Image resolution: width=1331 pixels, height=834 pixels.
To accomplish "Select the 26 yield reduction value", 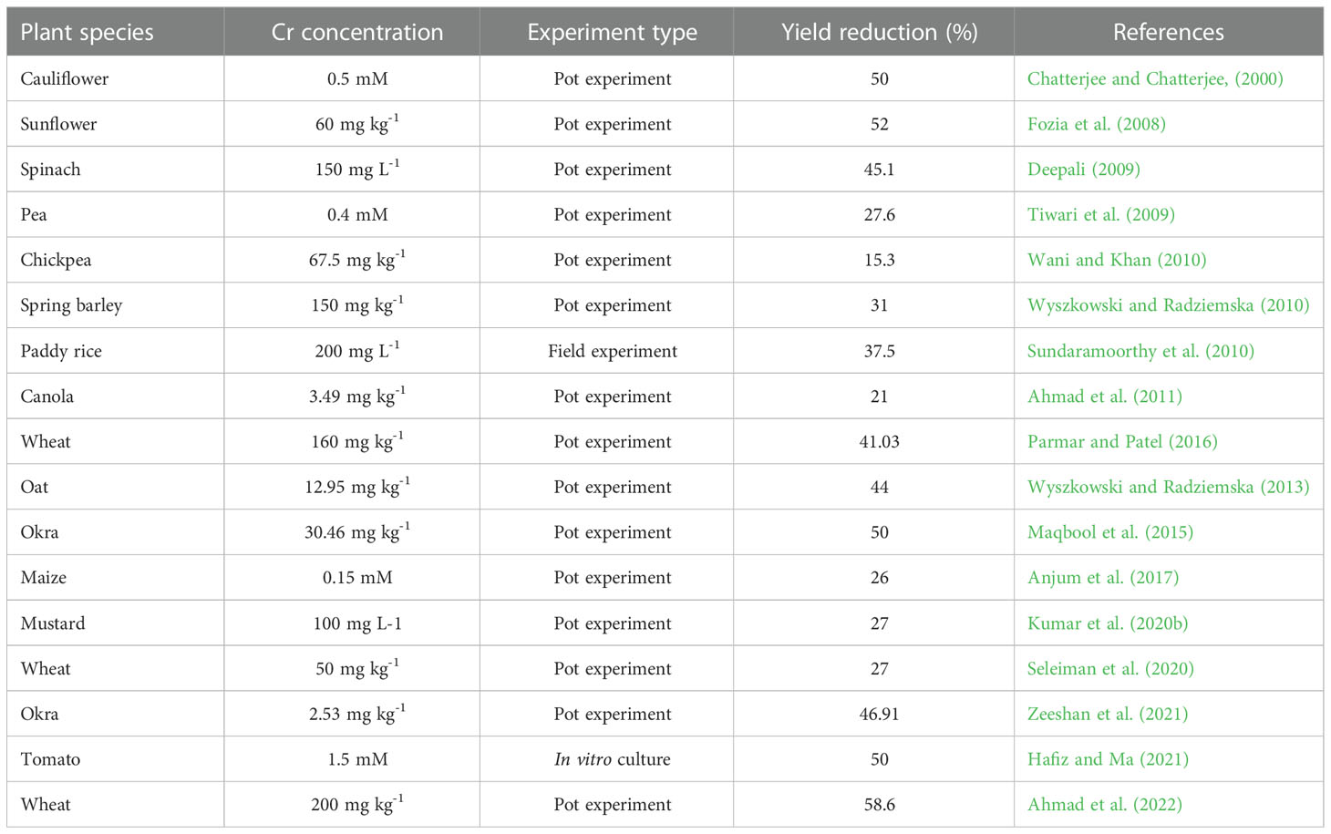I will coord(879,578).
